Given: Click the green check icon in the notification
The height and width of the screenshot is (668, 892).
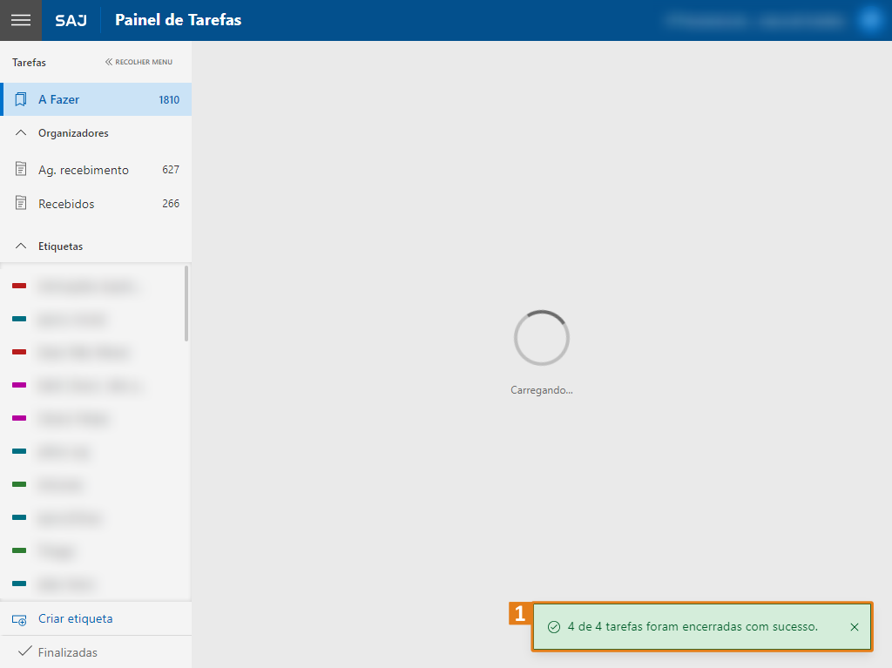Looking at the screenshot, I should (x=553, y=627).
